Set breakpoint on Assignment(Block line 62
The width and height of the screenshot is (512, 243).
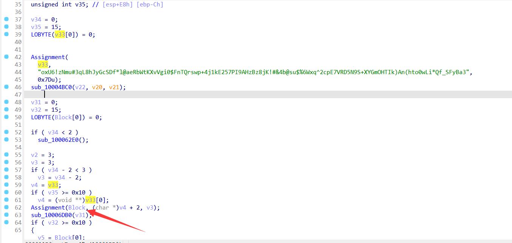point(6,207)
